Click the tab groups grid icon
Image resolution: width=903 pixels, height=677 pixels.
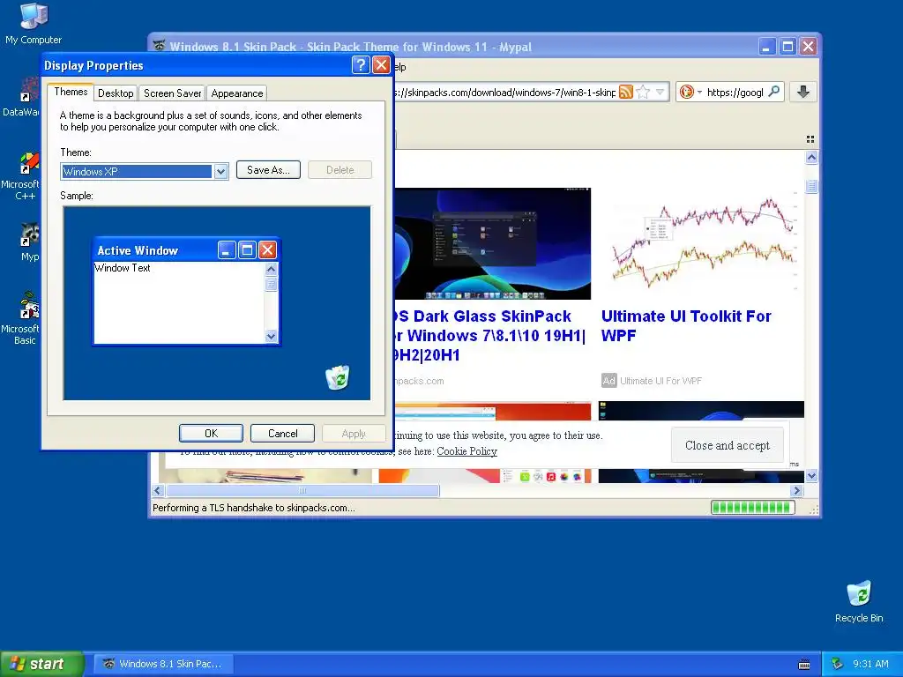pos(810,139)
